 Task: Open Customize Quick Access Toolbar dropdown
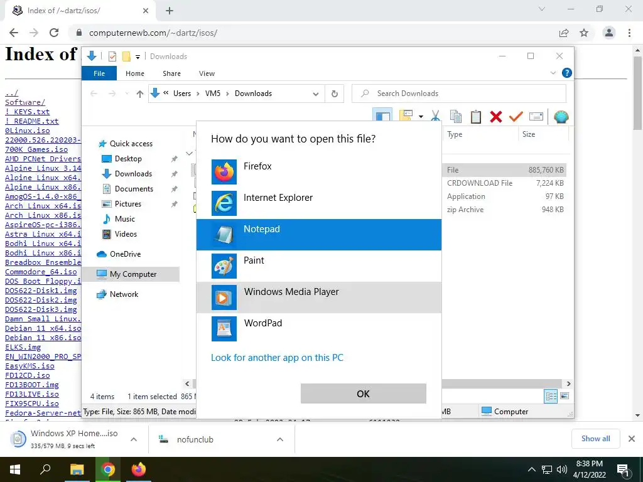(138, 57)
